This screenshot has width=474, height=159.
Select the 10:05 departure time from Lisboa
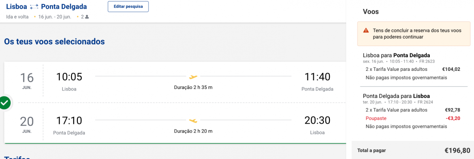coord(69,77)
